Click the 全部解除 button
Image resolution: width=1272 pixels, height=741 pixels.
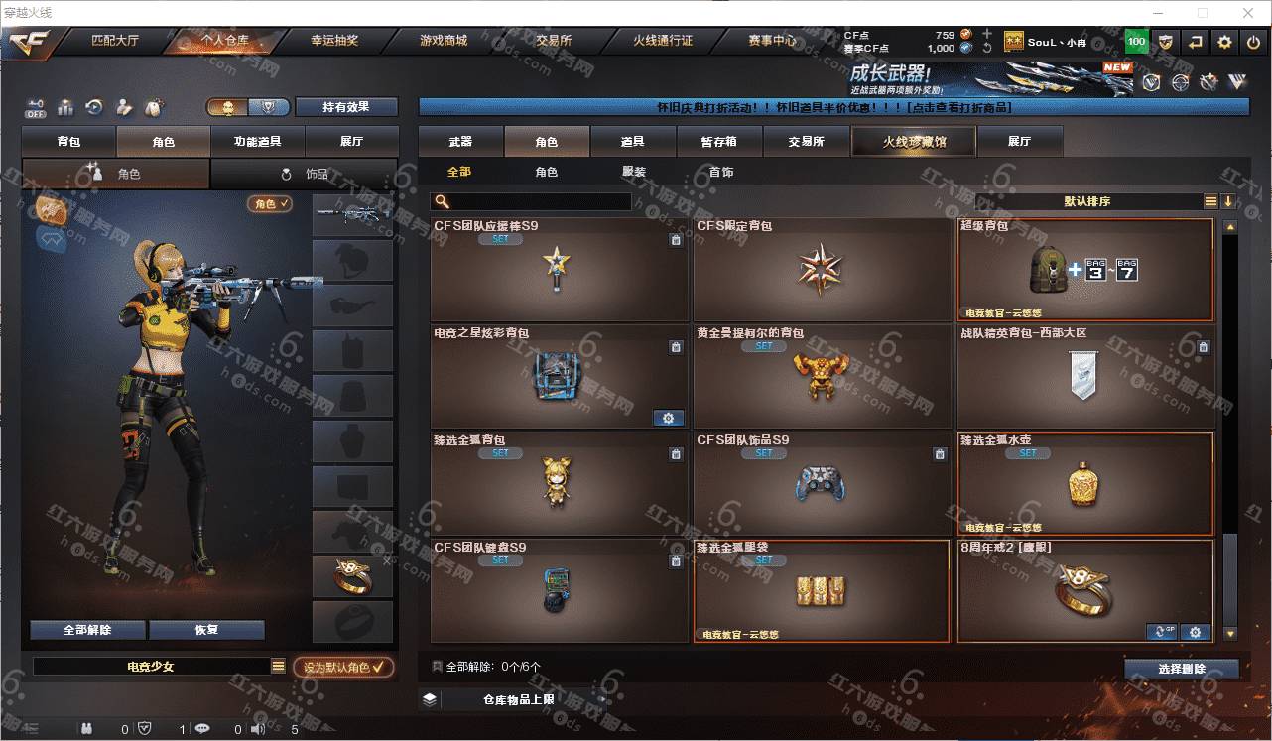click(x=87, y=630)
